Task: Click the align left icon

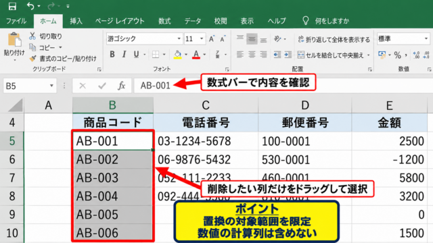Action: pyautogui.click(x=240, y=55)
